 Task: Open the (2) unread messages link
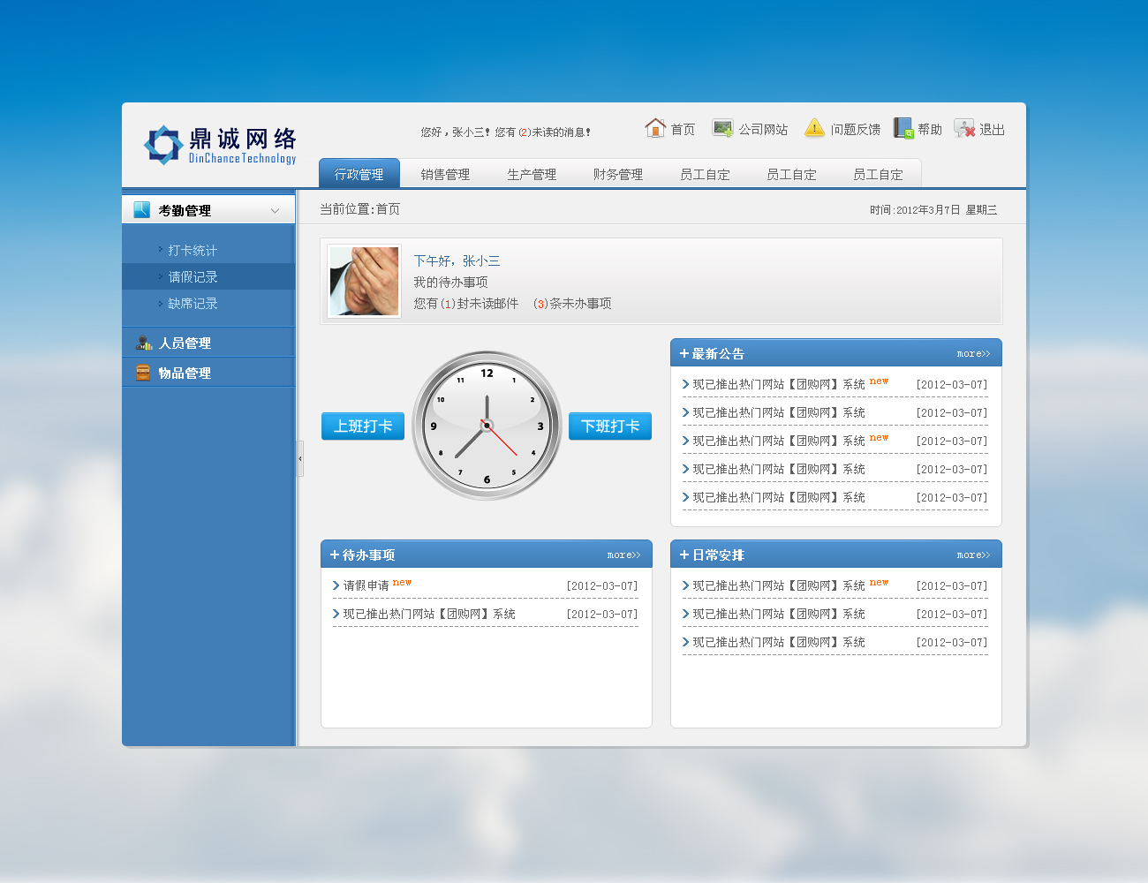[x=525, y=132]
